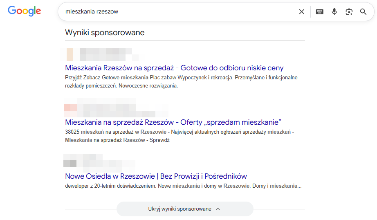Open the on-screen keyboard input tool
This screenshot has width=377, height=220.
(x=320, y=12)
